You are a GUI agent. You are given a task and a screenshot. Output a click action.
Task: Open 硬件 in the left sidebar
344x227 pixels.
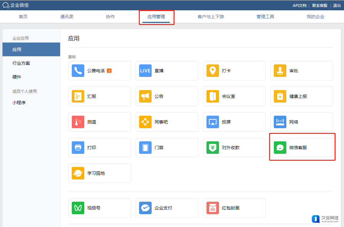pyautogui.click(x=17, y=77)
